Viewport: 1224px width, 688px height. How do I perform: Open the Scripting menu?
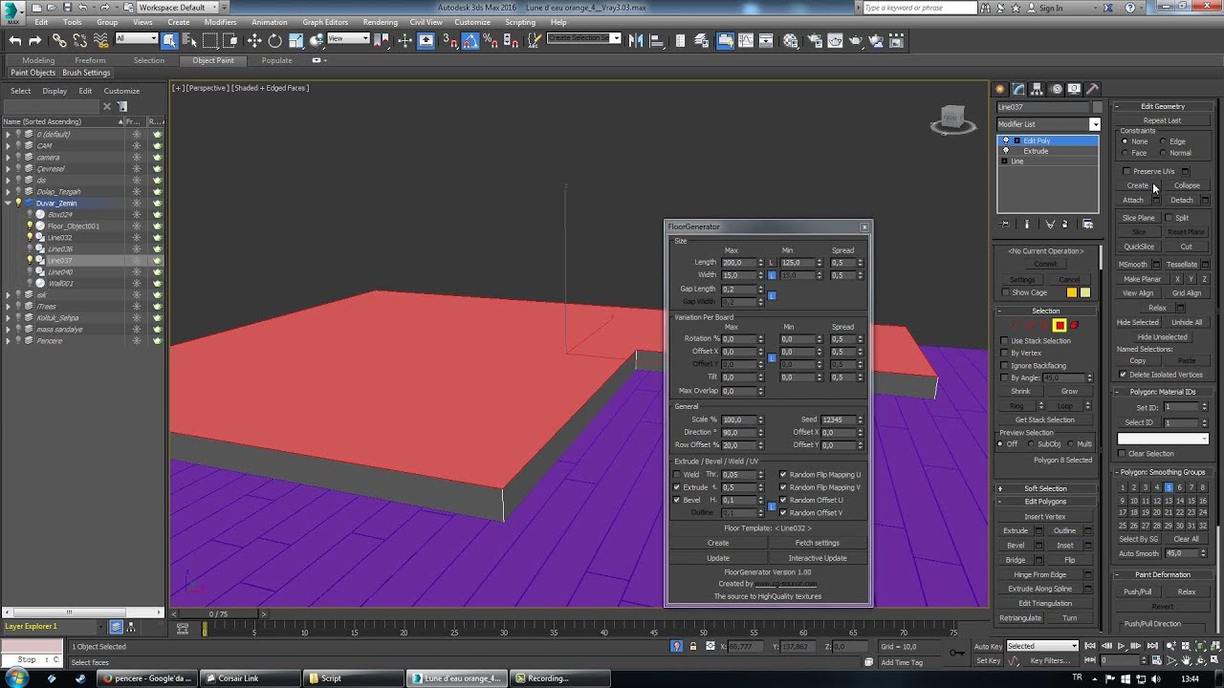[x=520, y=22]
